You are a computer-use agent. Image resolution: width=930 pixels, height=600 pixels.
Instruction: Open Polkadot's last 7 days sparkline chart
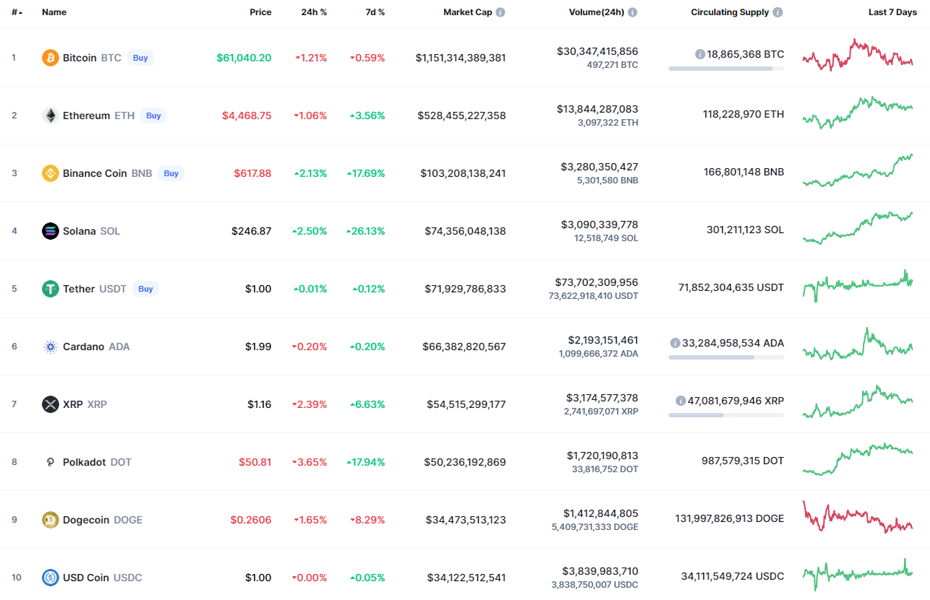858,459
